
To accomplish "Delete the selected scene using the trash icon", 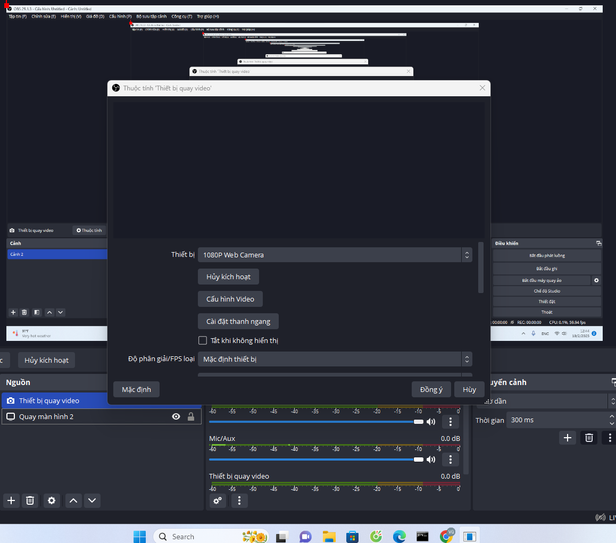I will point(24,312).
